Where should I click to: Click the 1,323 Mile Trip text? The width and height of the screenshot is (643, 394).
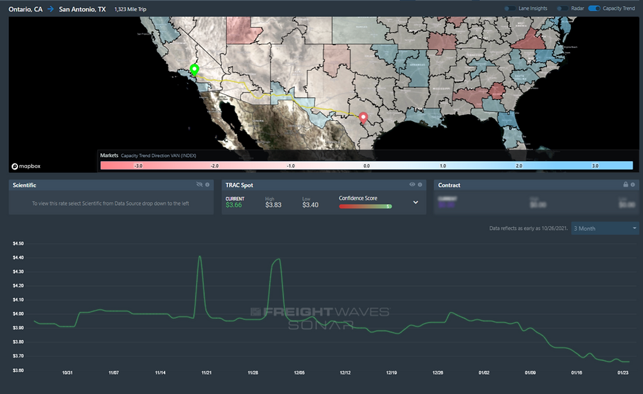pos(131,9)
